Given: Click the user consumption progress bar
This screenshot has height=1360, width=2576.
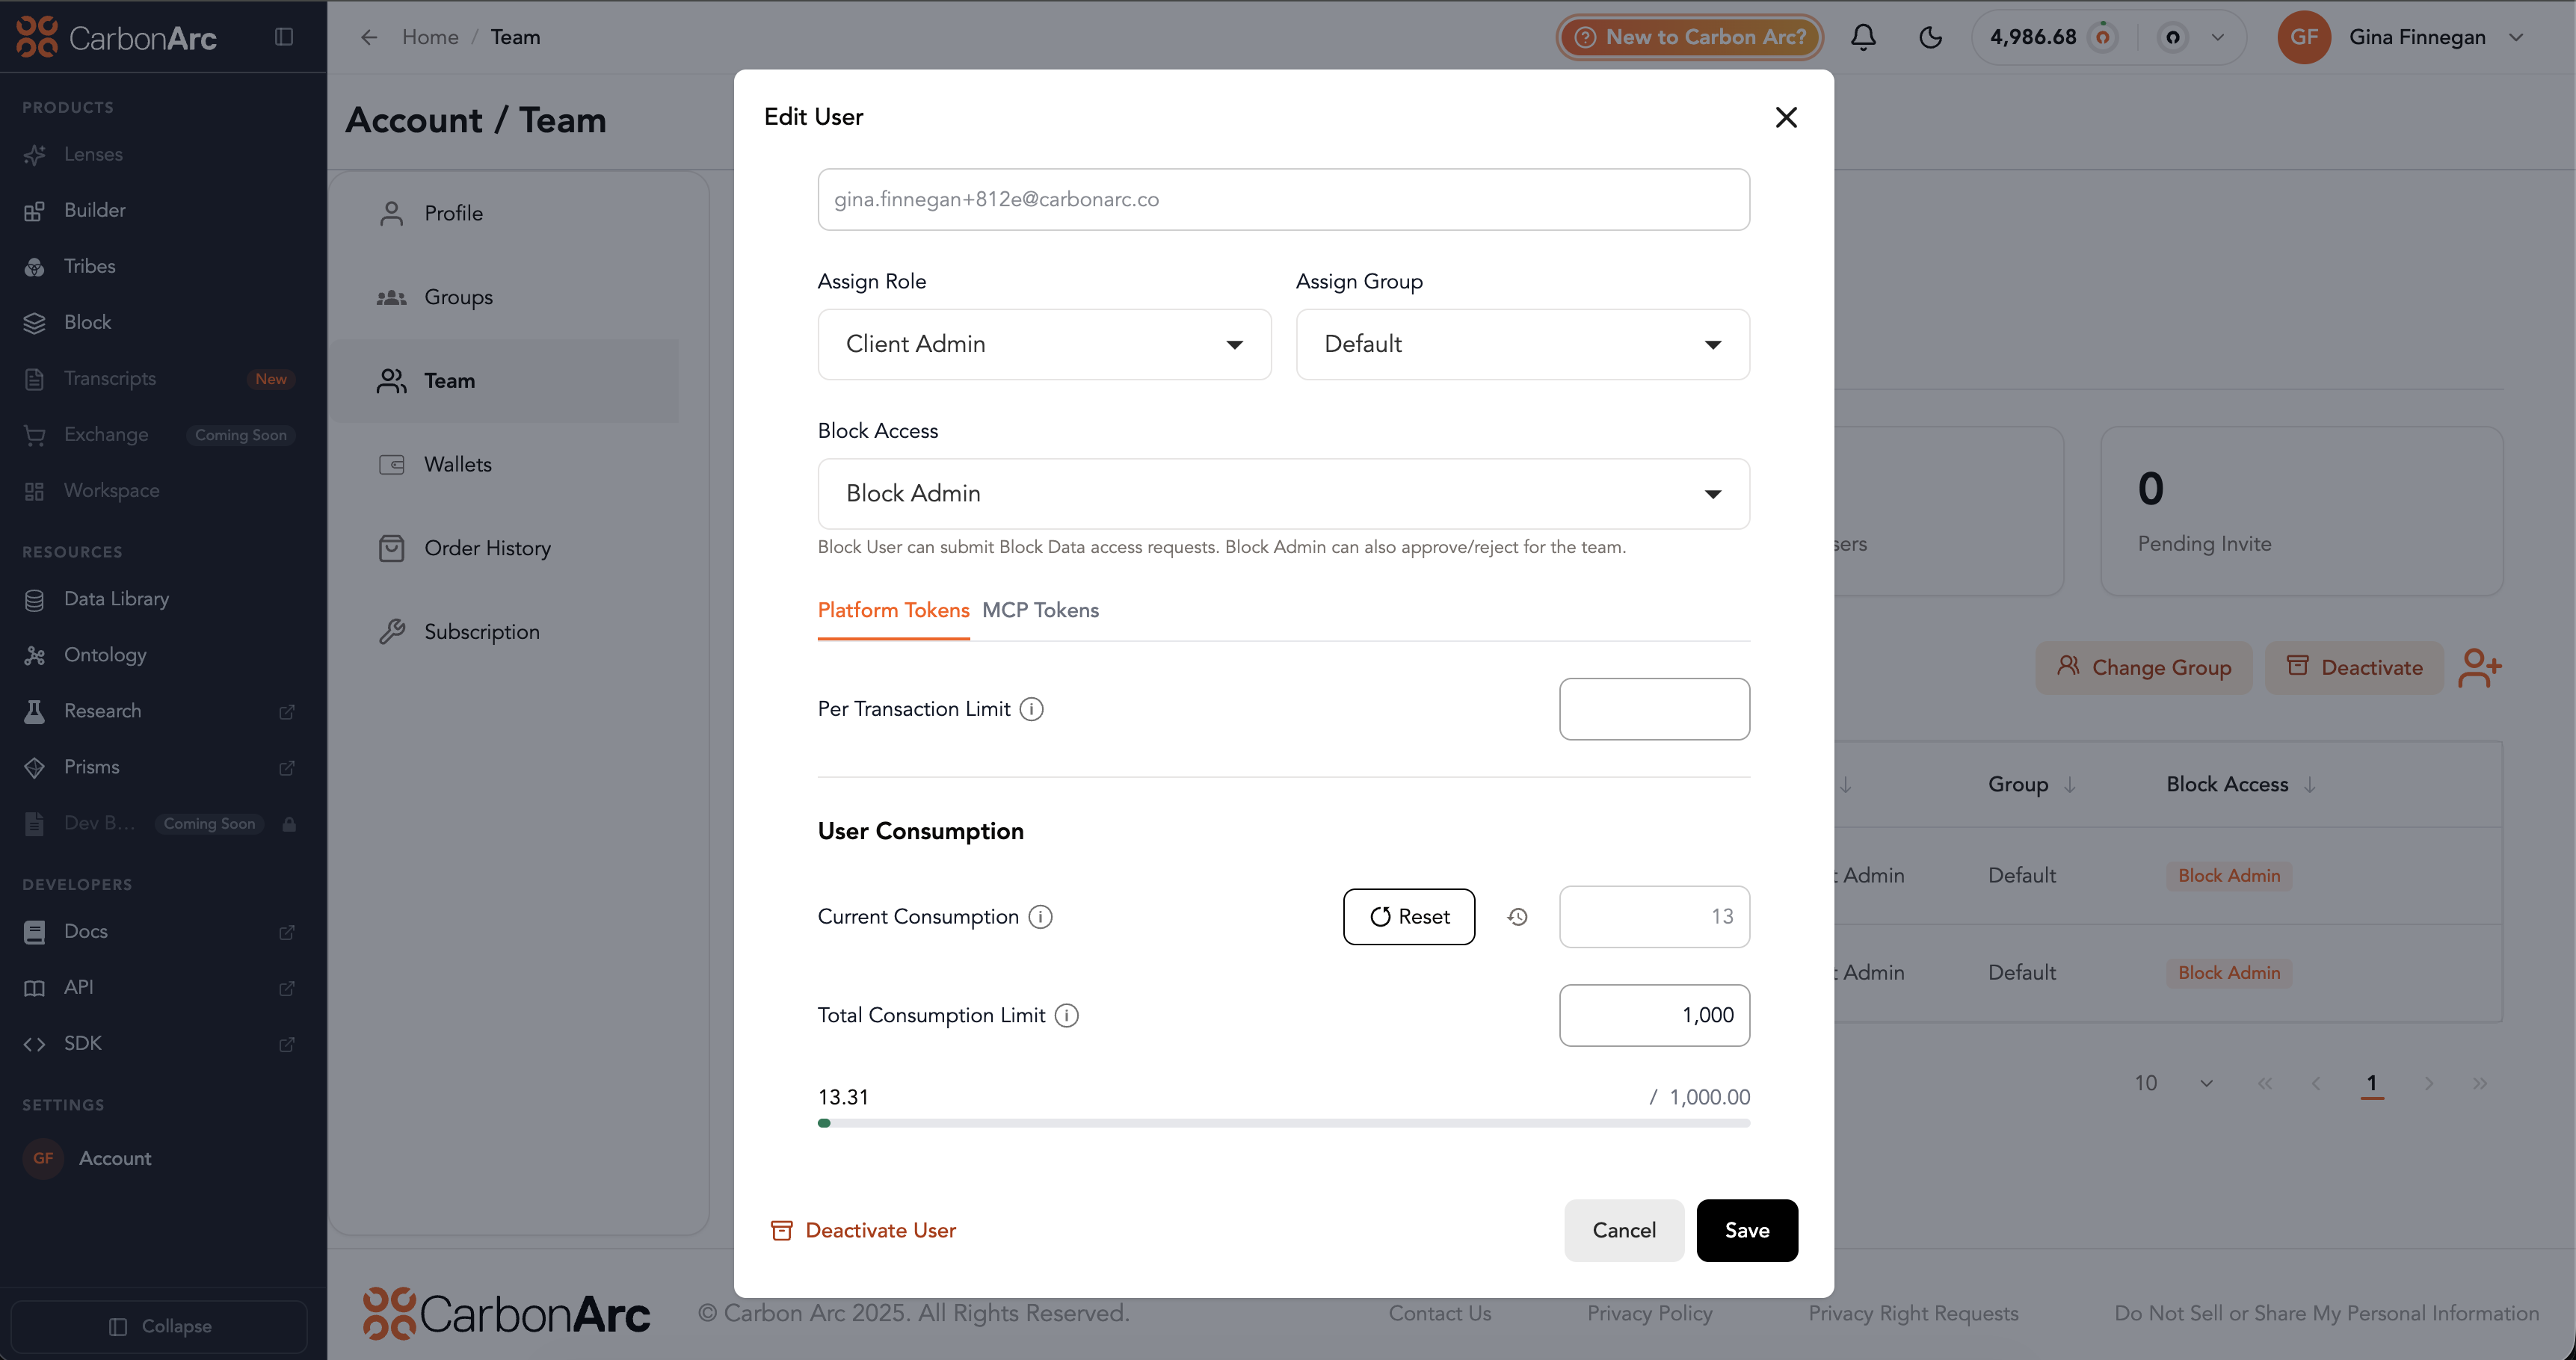Looking at the screenshot, I should [1283, 1123].
